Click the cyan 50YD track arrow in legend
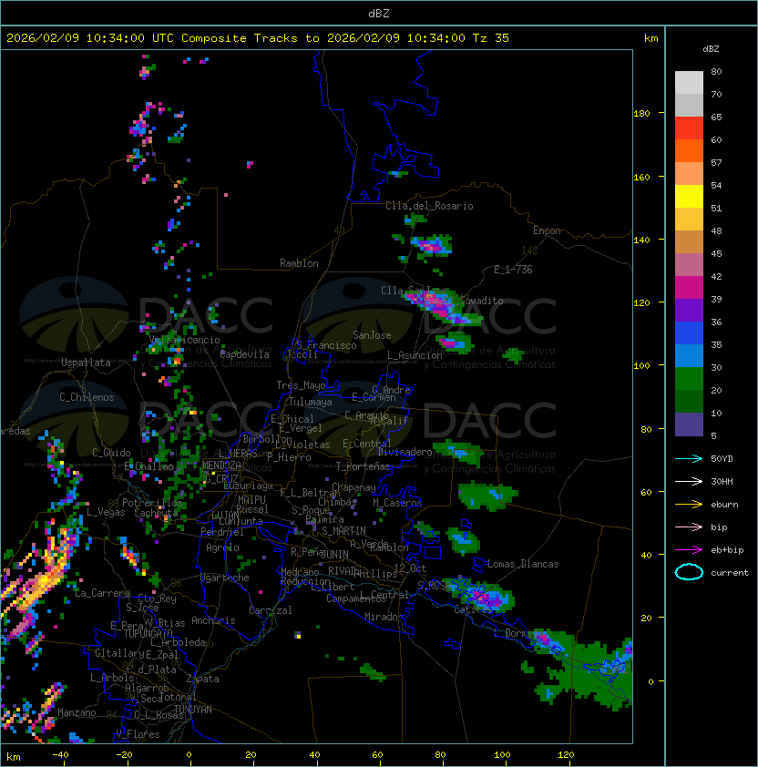The image size is (758, 767). (x=689, y=458)
